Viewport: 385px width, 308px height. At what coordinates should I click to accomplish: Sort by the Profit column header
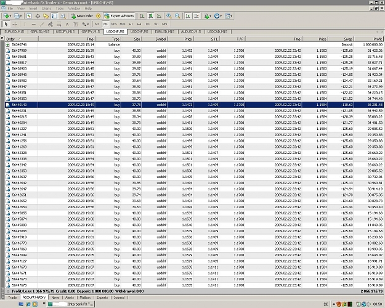coord(369,39)
